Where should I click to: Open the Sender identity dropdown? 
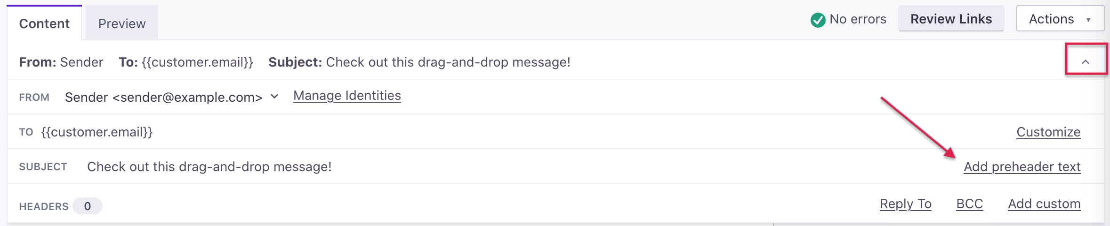coord(172,97)
